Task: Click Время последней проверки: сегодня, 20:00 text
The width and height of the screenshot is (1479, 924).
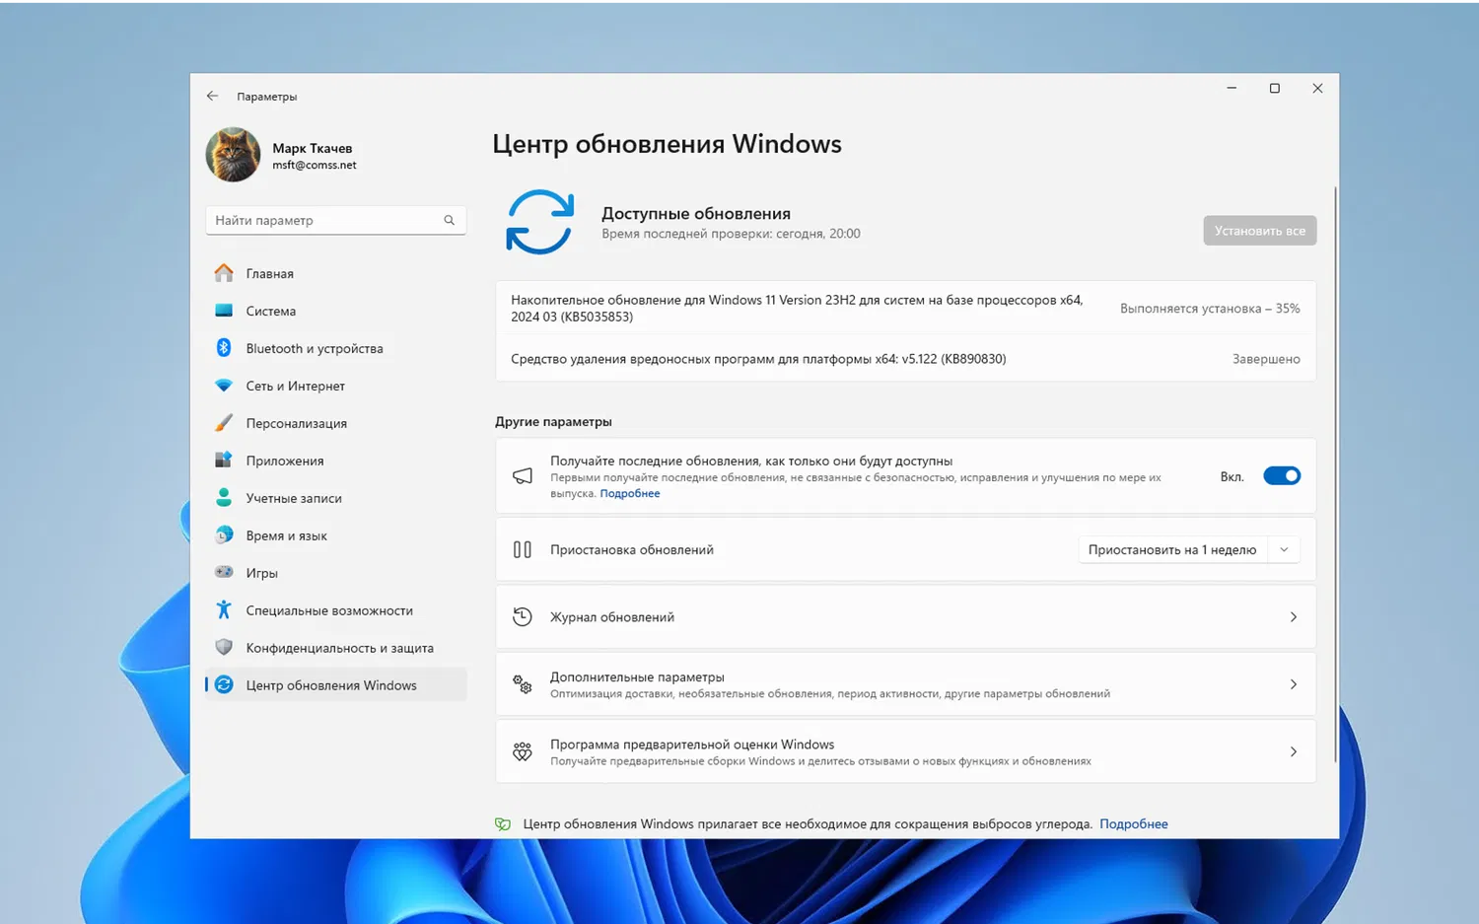Action: (731, 234)
